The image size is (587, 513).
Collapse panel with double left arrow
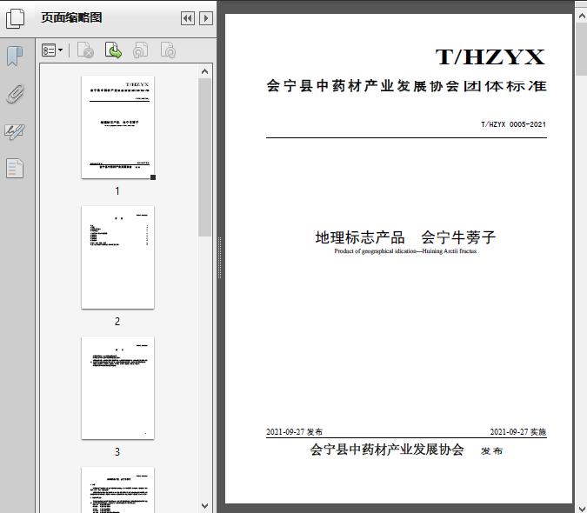[188, 18]
